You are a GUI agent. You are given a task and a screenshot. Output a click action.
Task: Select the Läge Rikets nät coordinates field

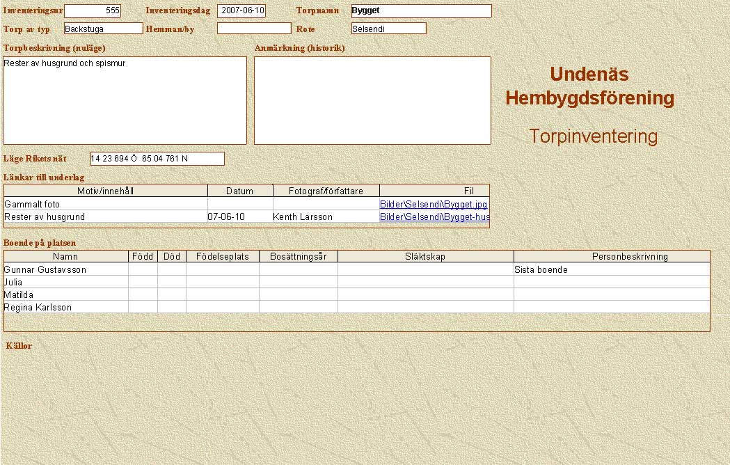[x=157, y=159]
